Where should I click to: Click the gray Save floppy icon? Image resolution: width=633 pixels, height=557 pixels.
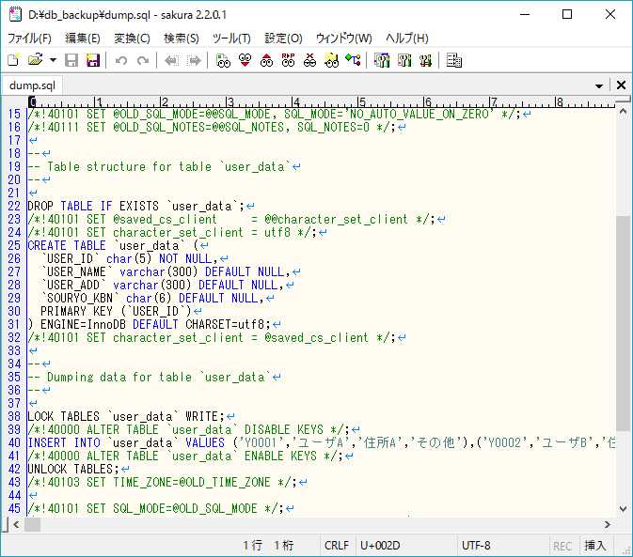[x=71, y=60]
